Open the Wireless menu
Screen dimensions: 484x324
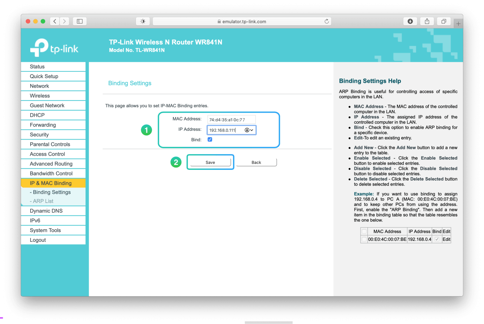coord(53,96)
